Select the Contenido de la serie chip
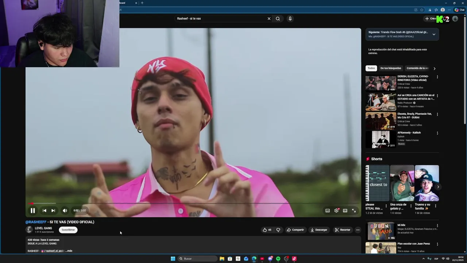The height and width of the screenshot is (263, 467). click(x=417, y=68)
